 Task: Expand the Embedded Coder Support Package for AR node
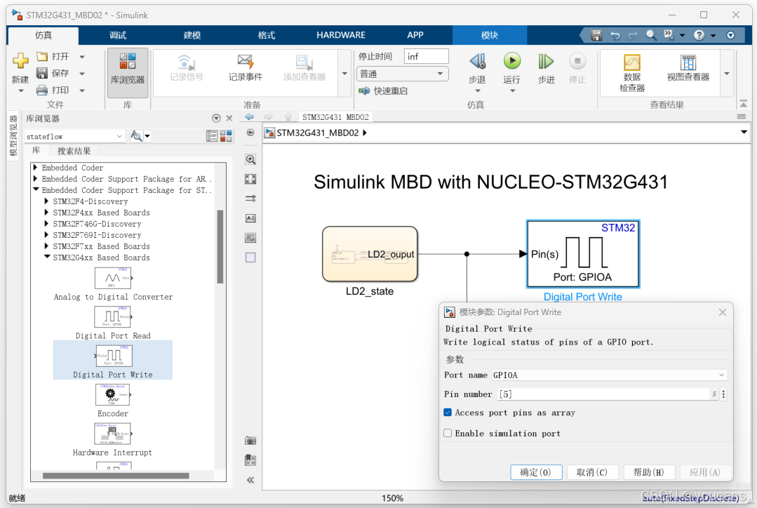pyautogui.click(x=35, y=179)
